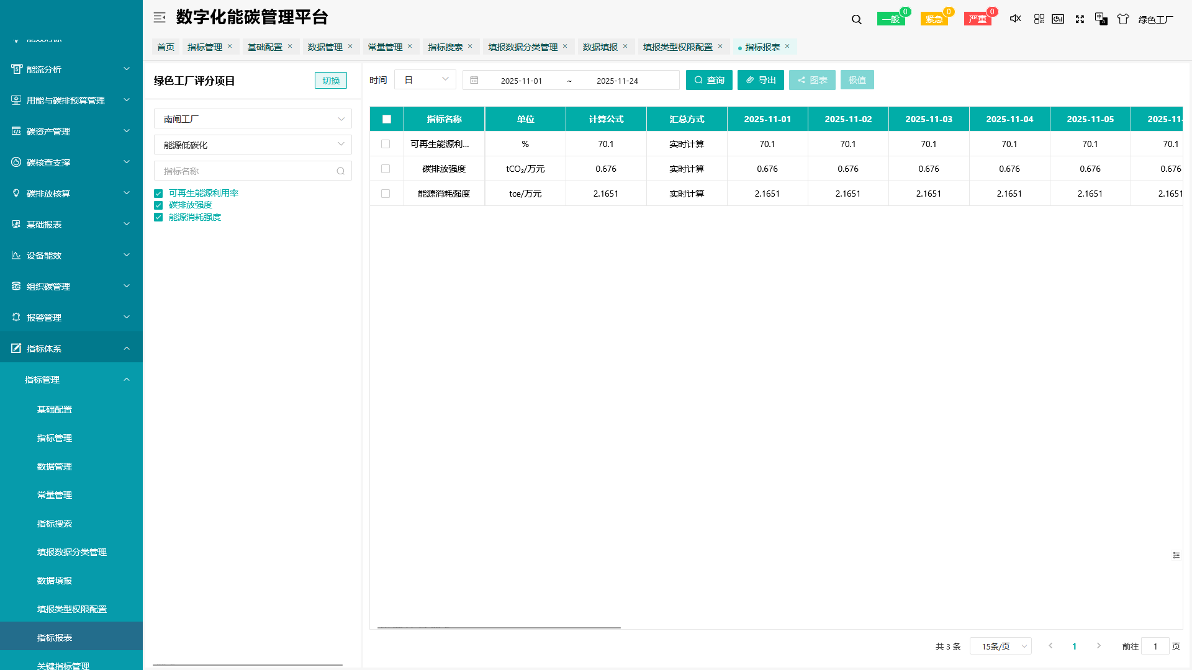Viewport: 1192px width, 670px height.
Task: Open the dashboard grid icon
Action: pos(1039,19)
